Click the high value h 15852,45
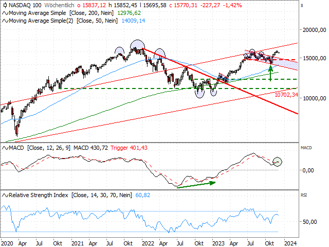The height and width of the screenshot is (247, 329). pos(123,5)
